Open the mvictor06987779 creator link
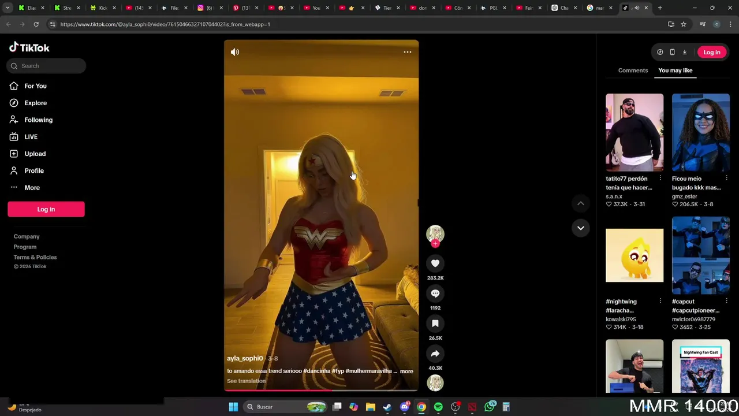The height and width of the screenshot is (416, 739). 693,319
